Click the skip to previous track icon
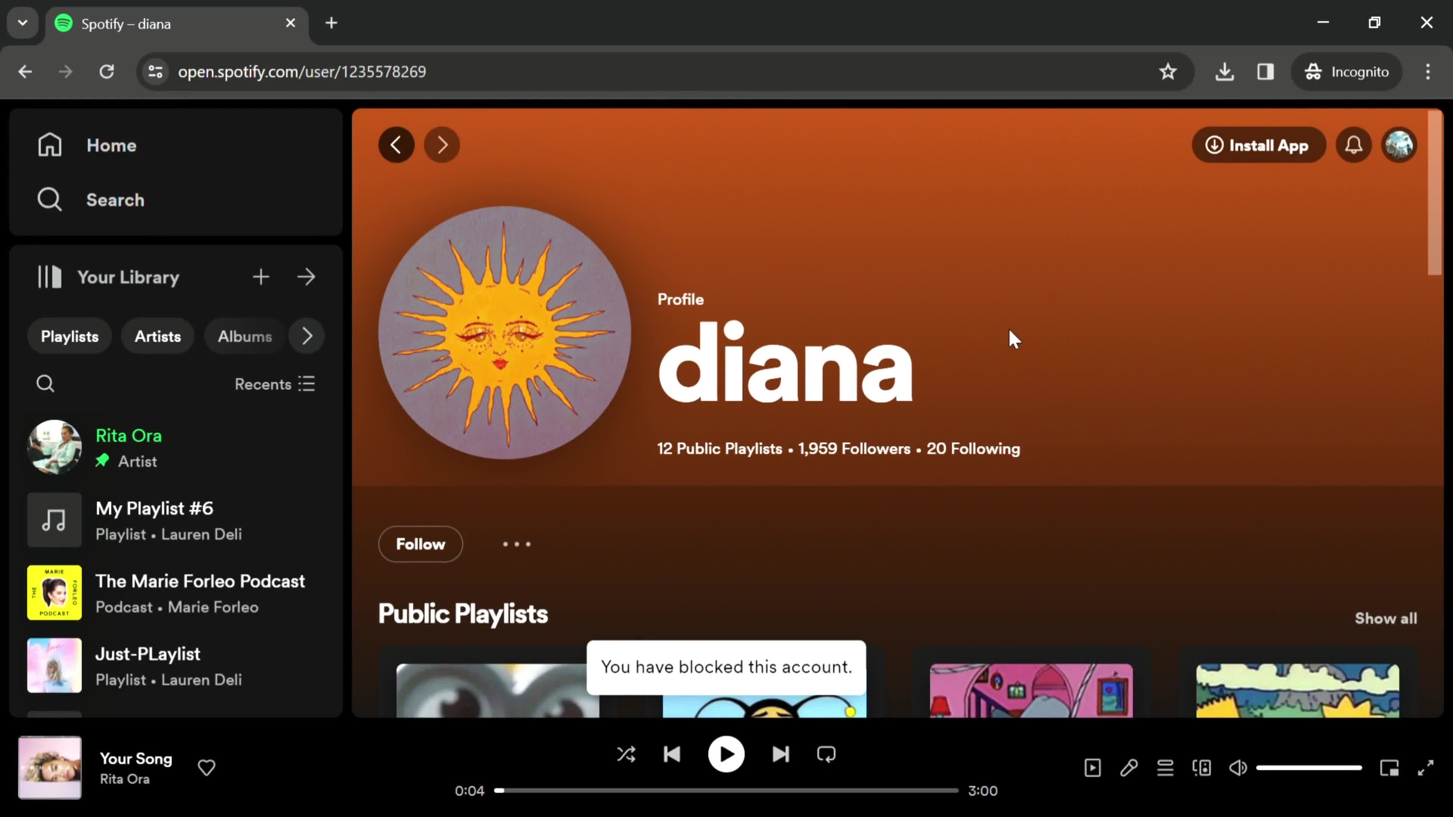This screenshot has height=817, width=1453. tap(673, 754)
